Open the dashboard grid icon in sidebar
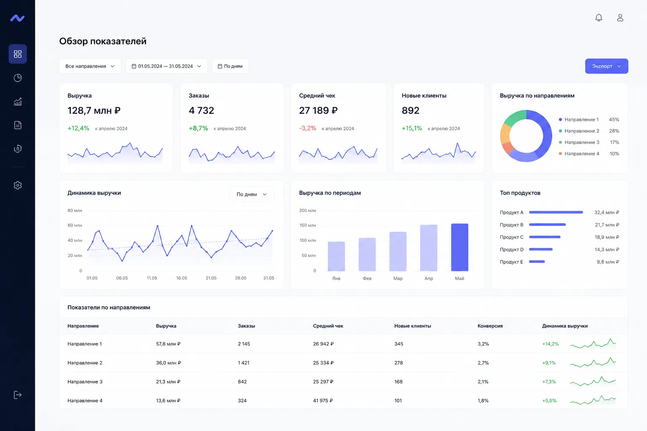 [18, 54]
